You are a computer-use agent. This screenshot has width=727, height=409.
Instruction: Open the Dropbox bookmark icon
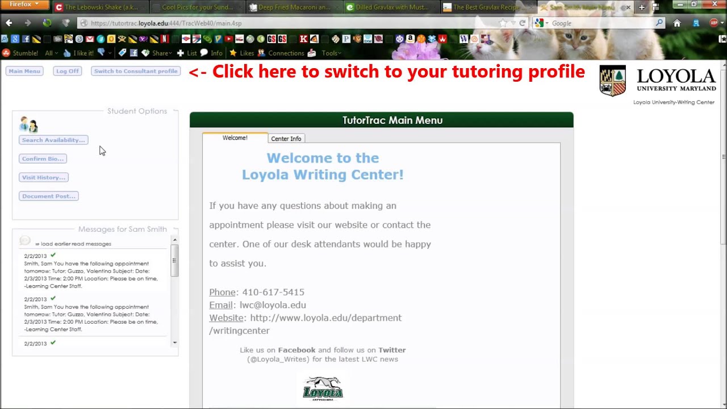pos(432,39)
